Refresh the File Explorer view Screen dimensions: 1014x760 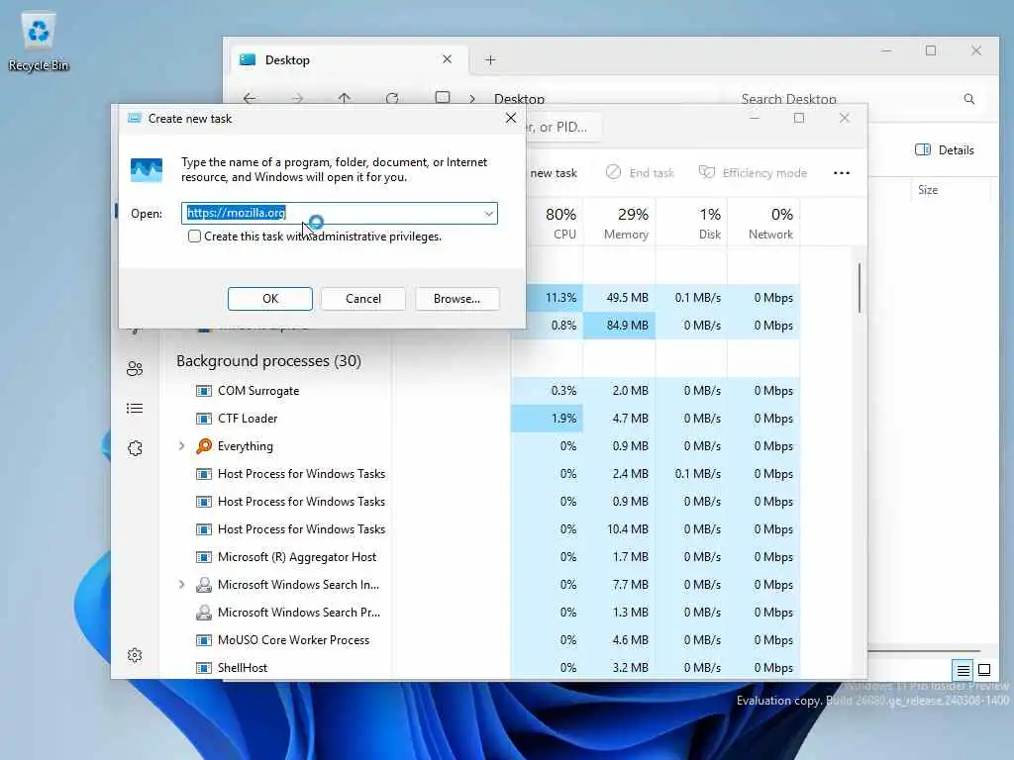[392, 98]
